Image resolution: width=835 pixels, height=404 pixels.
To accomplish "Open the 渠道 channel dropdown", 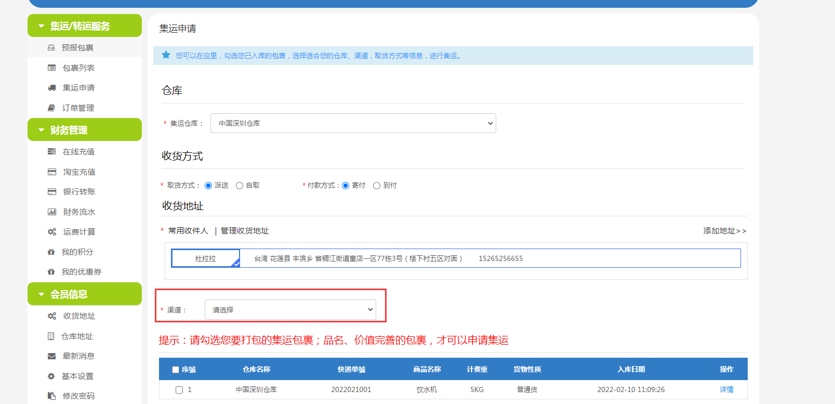I will click(x=290, y=310).
